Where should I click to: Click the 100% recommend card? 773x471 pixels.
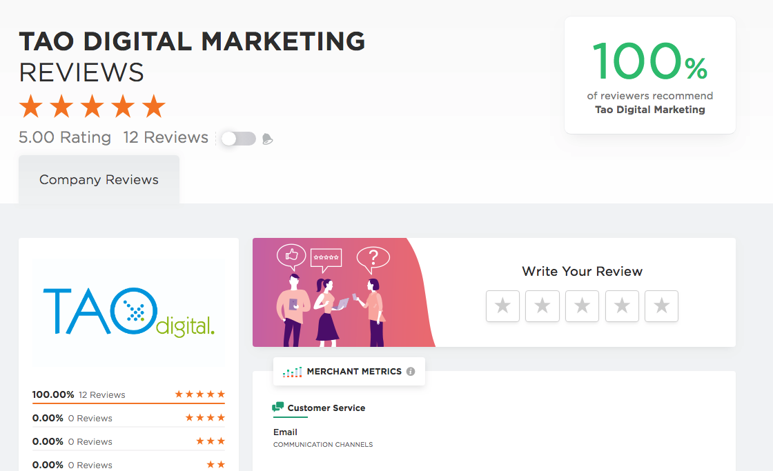[x=649, y=75]
